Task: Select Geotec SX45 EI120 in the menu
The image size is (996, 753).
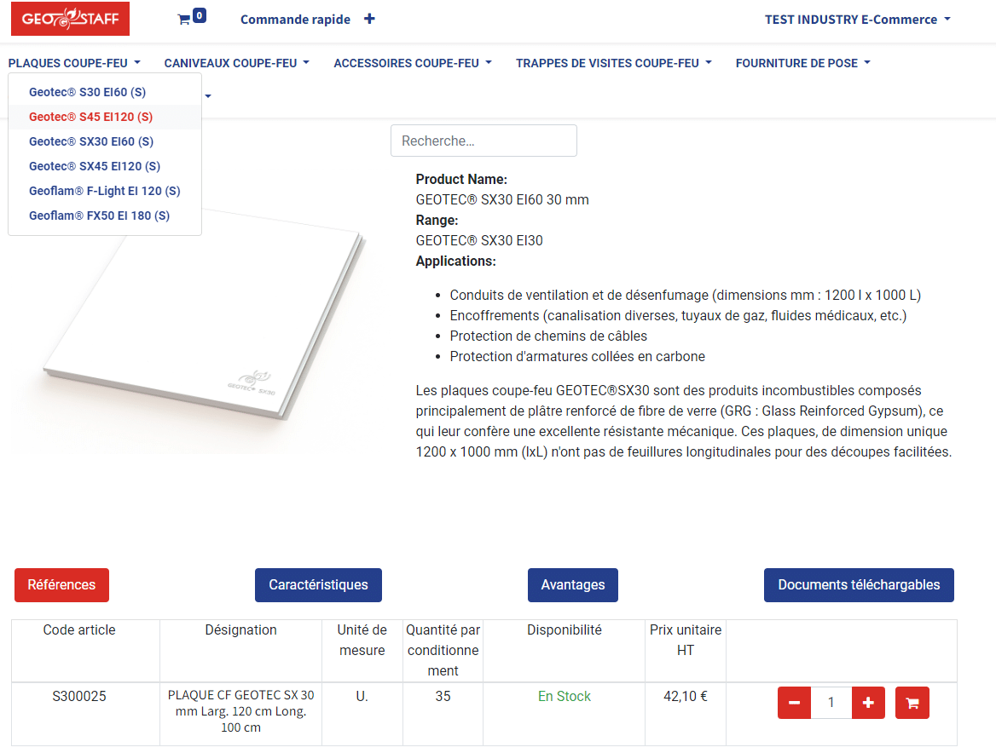Action: [94, 165]
